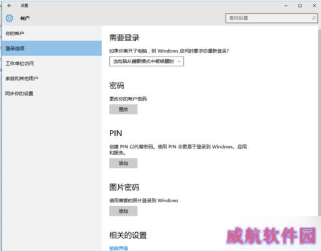This screenshot has height=251, width=321.
Task: Click the 帐户 page title
Action: 25,18
